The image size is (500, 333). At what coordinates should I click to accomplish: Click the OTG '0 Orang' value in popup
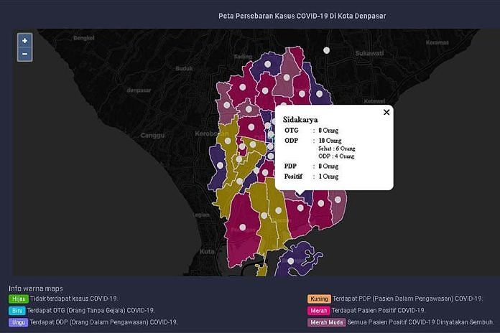click(x=328, y=131)
